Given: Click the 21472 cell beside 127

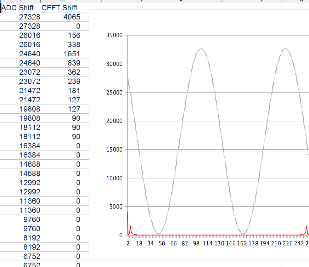Looking at the screenshot, I should 21,100.
